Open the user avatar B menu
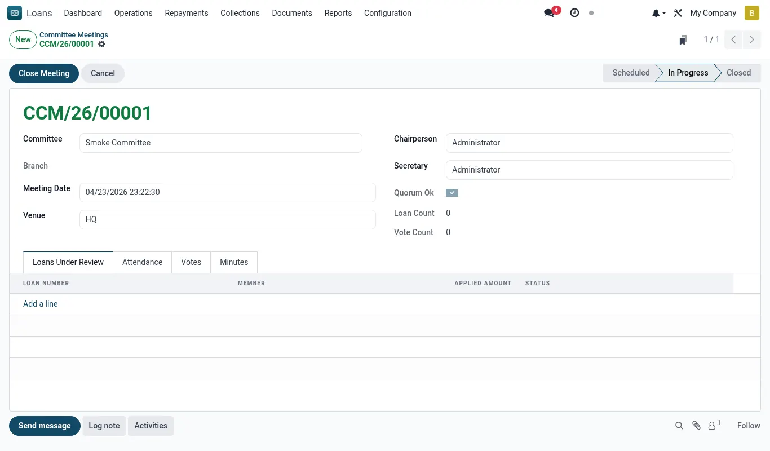This screenshot has height=451, width=770. (x=752, y=13)
